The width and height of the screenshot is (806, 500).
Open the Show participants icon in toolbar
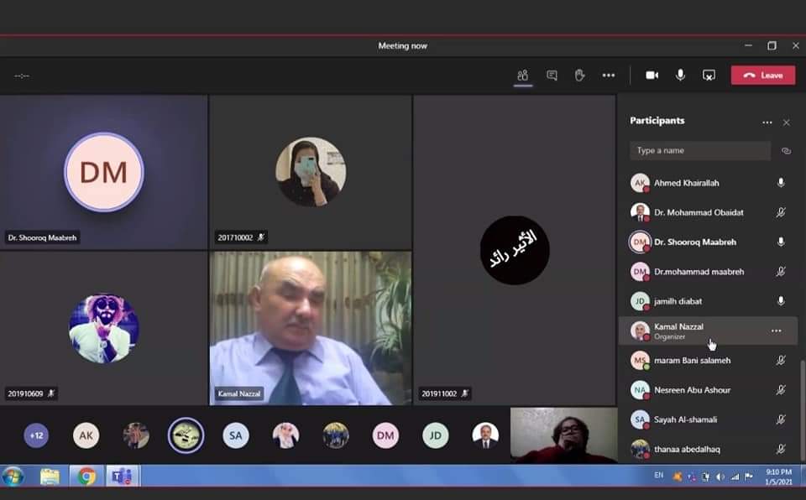522,76
